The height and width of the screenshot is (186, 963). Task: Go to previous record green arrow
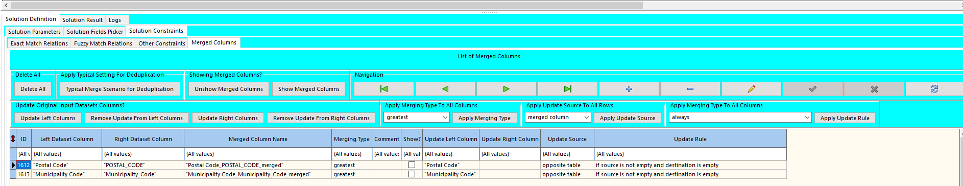(445, 89)
